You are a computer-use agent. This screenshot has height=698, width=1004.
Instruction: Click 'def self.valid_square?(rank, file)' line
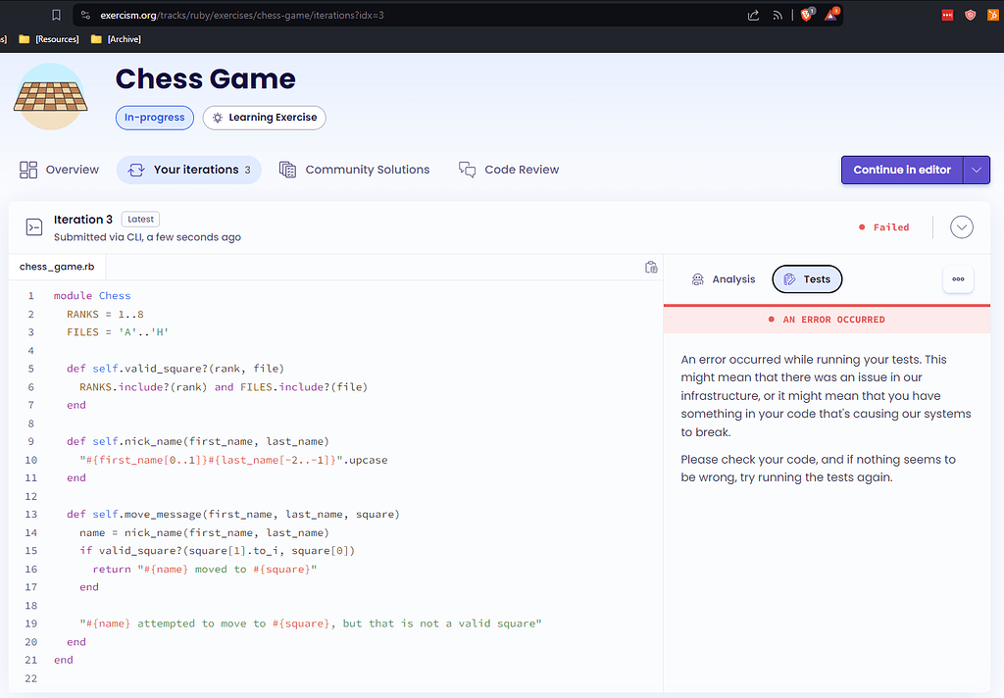pos(176,369)
